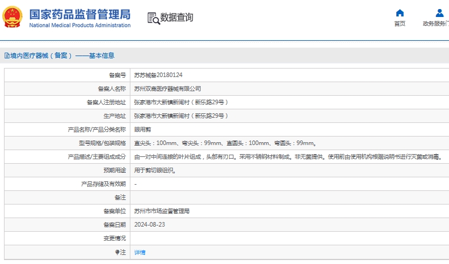Select the product description starting 由一对中间连接的叶片组成
449x264 pixels.
[289, 157]
